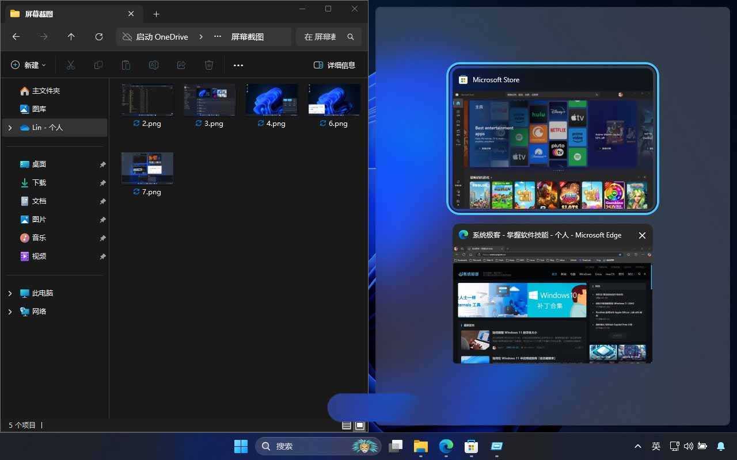Image resolution: width=737 pixels, height=460 pixels.
Task: Open sharing via the Share icon
Action: (181, 65)
